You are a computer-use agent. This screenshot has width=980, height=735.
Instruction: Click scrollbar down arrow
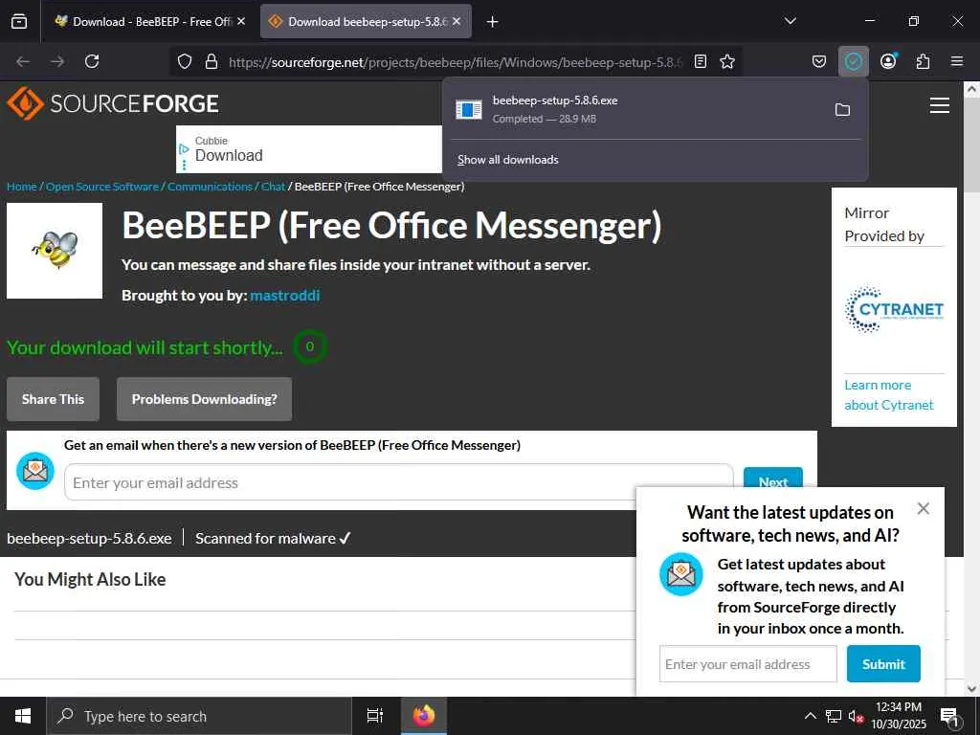pyautogui.click(x=971, y=689)
